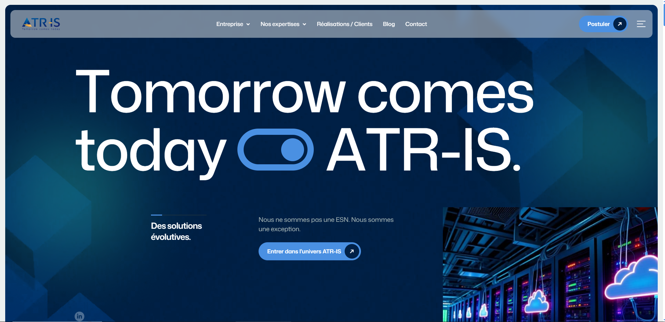This screenshot has height=322, width=665.
Task: Click the LinkedIn icon
Action: coord(79,316)
